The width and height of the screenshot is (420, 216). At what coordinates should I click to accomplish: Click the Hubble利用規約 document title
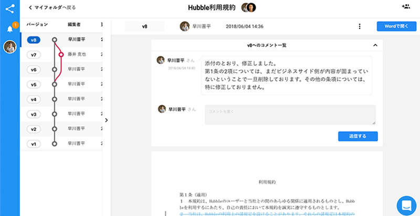(x=212, y=8)
